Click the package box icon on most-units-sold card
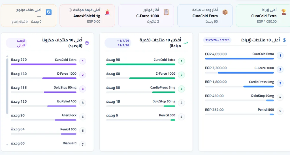Screen dimensions: 290x155 pyautogui.click(x=225, y=12)
